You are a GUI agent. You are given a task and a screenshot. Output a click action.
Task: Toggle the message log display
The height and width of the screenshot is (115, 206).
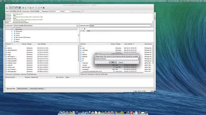point(10,8)
